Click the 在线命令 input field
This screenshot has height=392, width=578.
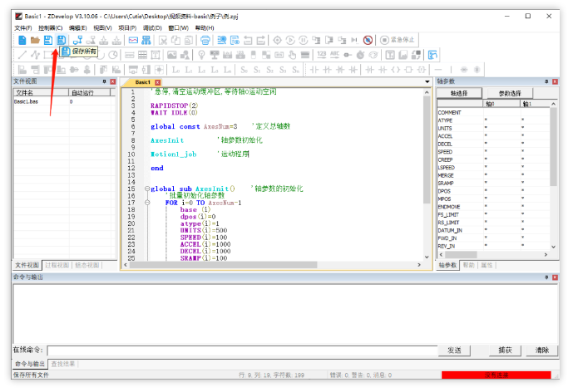click(x=242, y=350)
